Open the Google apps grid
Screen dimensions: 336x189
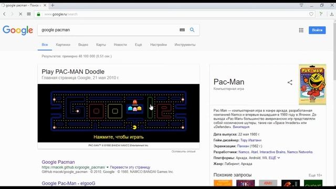(301, 30)
